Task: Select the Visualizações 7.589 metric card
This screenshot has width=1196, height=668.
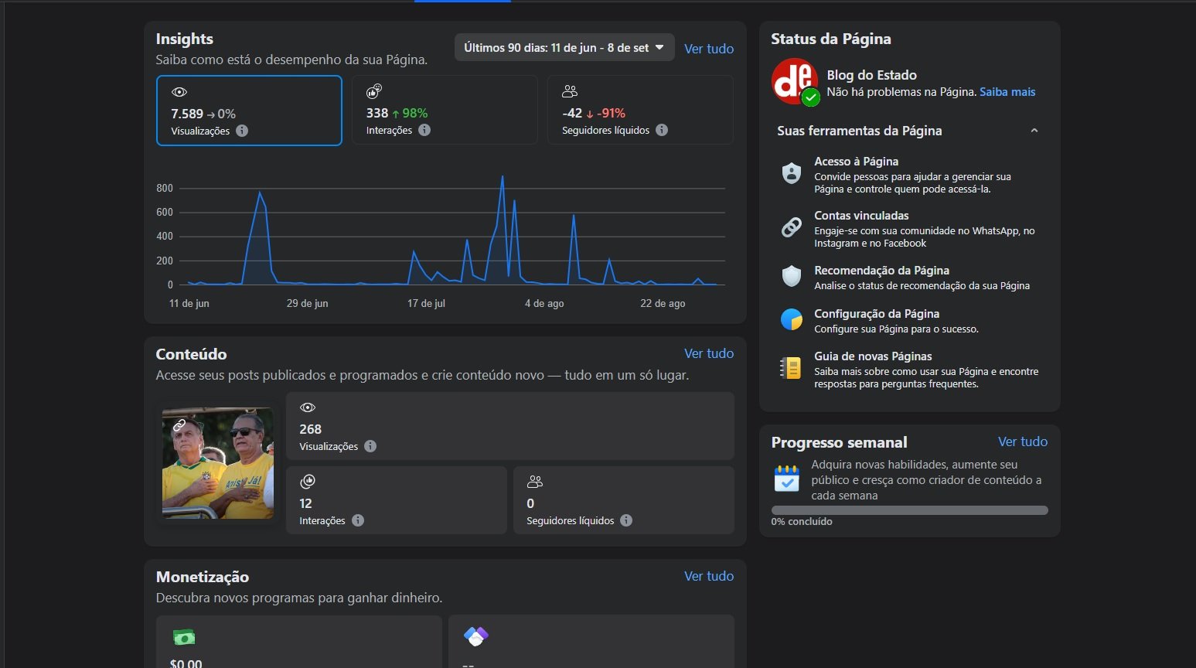Action: pyautogui.click(x=249, y=111)
